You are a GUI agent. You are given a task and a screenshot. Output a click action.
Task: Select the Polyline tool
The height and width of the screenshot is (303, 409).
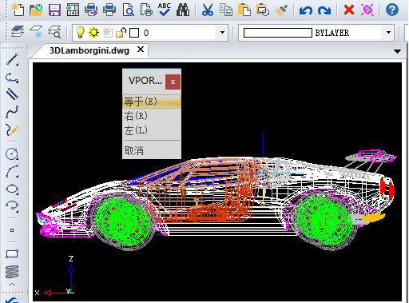12,78
